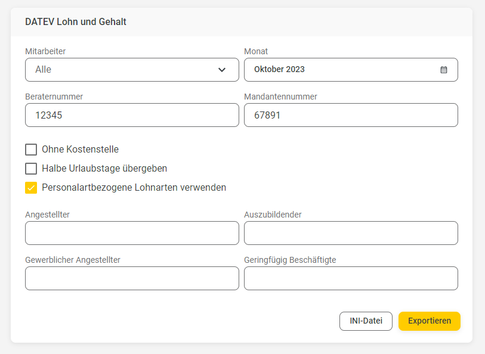Click the INI-Datei button
Image resolution: width=485 pixels, height=354 pixels.
[x=366, y=321]
